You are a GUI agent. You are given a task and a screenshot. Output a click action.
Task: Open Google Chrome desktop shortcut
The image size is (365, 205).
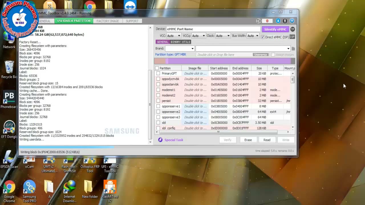click(x=9, y=191)
